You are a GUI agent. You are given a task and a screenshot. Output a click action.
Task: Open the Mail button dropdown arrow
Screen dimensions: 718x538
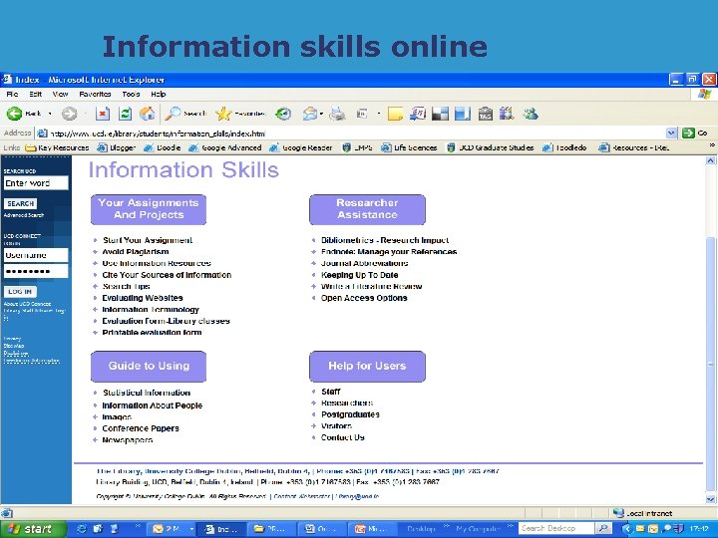coord(322,114)
